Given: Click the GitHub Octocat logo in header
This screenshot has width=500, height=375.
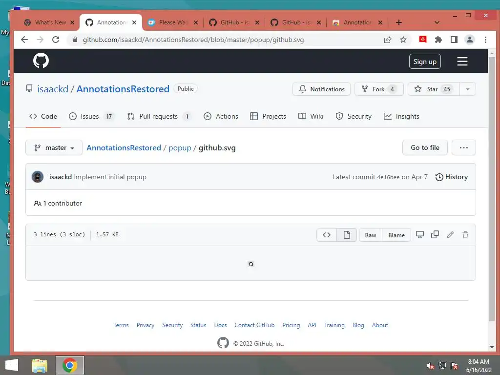Looking at the screenshot, I should (41, 61).
